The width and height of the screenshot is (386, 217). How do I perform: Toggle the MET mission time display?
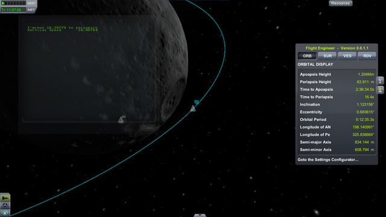[x=31, y=10]
